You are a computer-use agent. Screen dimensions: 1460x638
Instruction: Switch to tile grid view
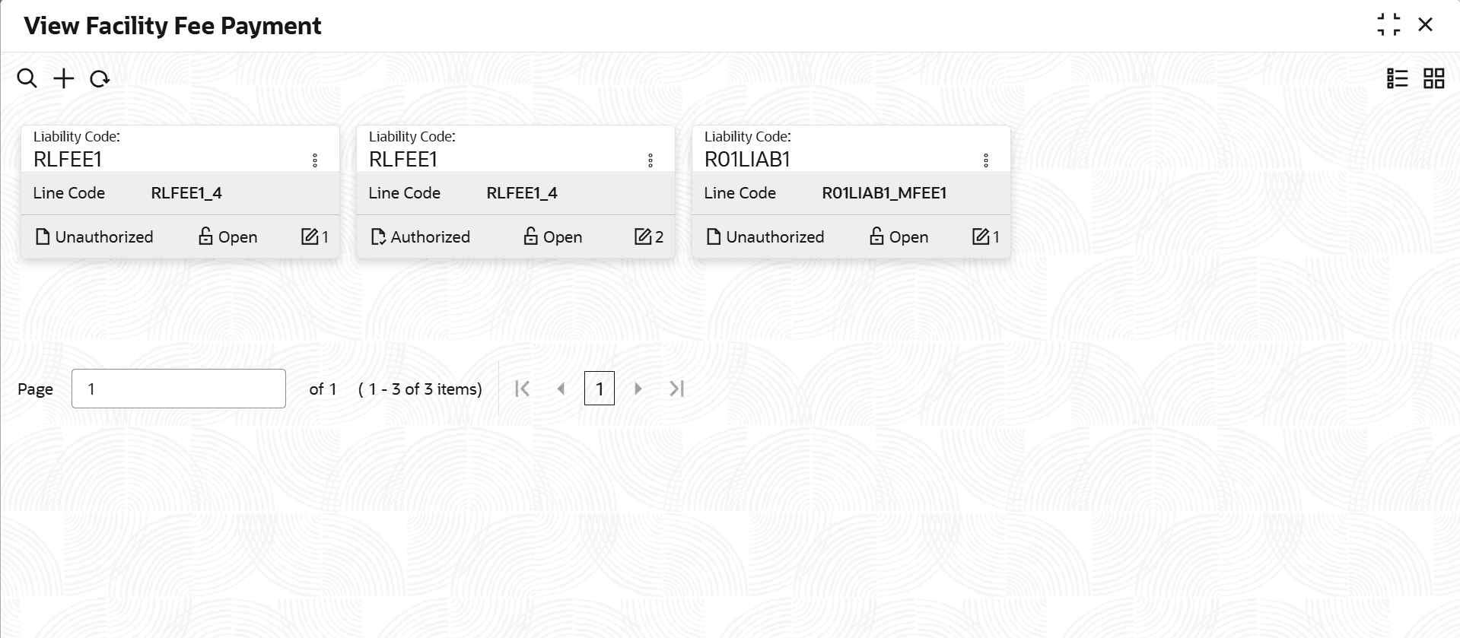pos(1434,78)
